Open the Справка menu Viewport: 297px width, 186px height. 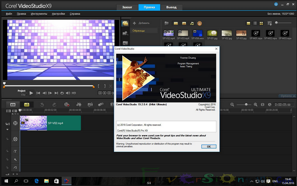tap(75, 14)
